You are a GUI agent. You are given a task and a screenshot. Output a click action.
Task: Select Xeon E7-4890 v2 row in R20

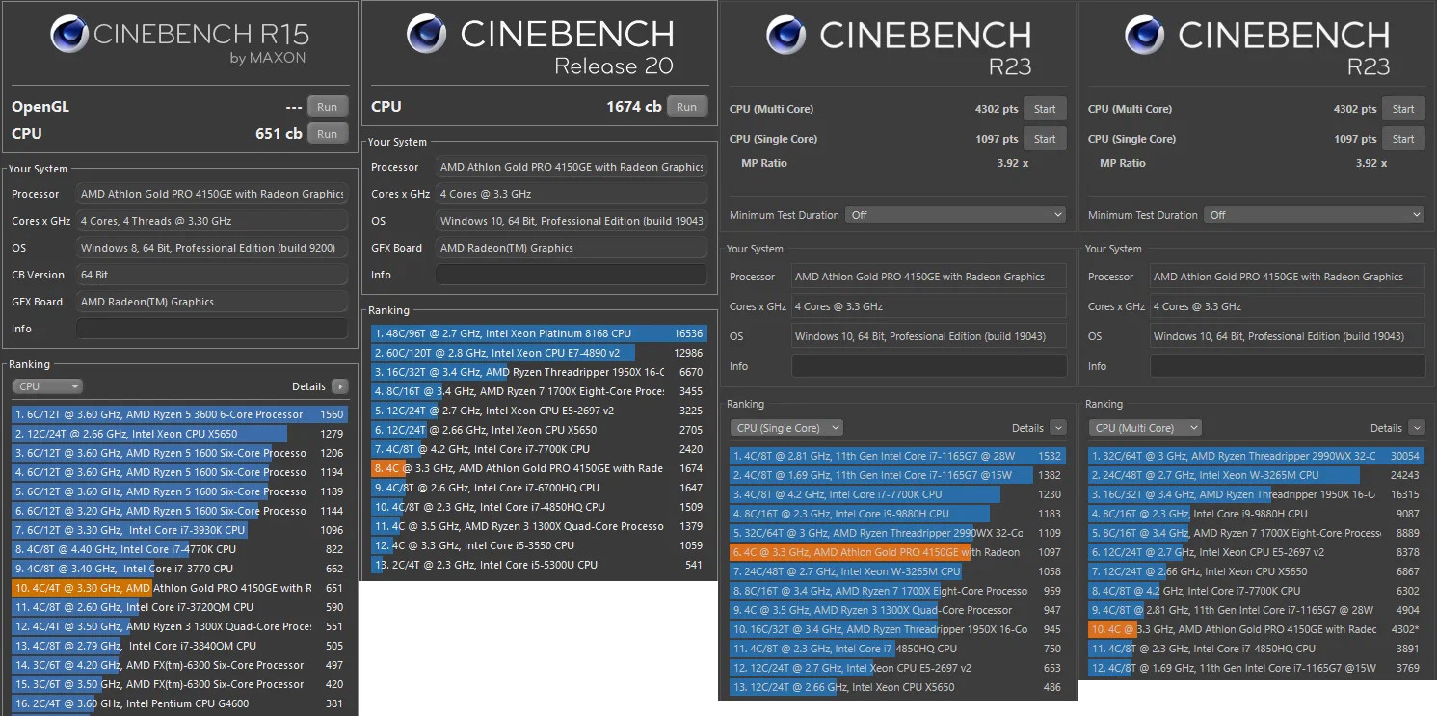pyautogui.click(x=540, y=353)
